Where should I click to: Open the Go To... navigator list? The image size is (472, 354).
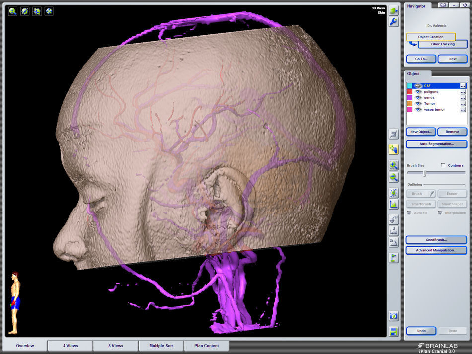[x=421, y=59]
